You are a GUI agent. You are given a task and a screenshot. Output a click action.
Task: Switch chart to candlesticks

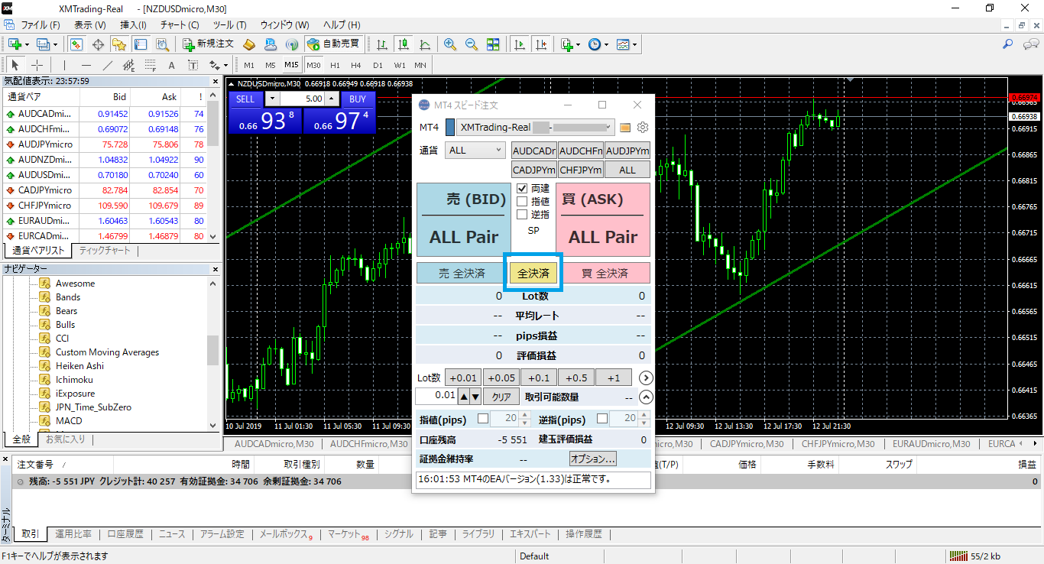[x=403, y=44]
